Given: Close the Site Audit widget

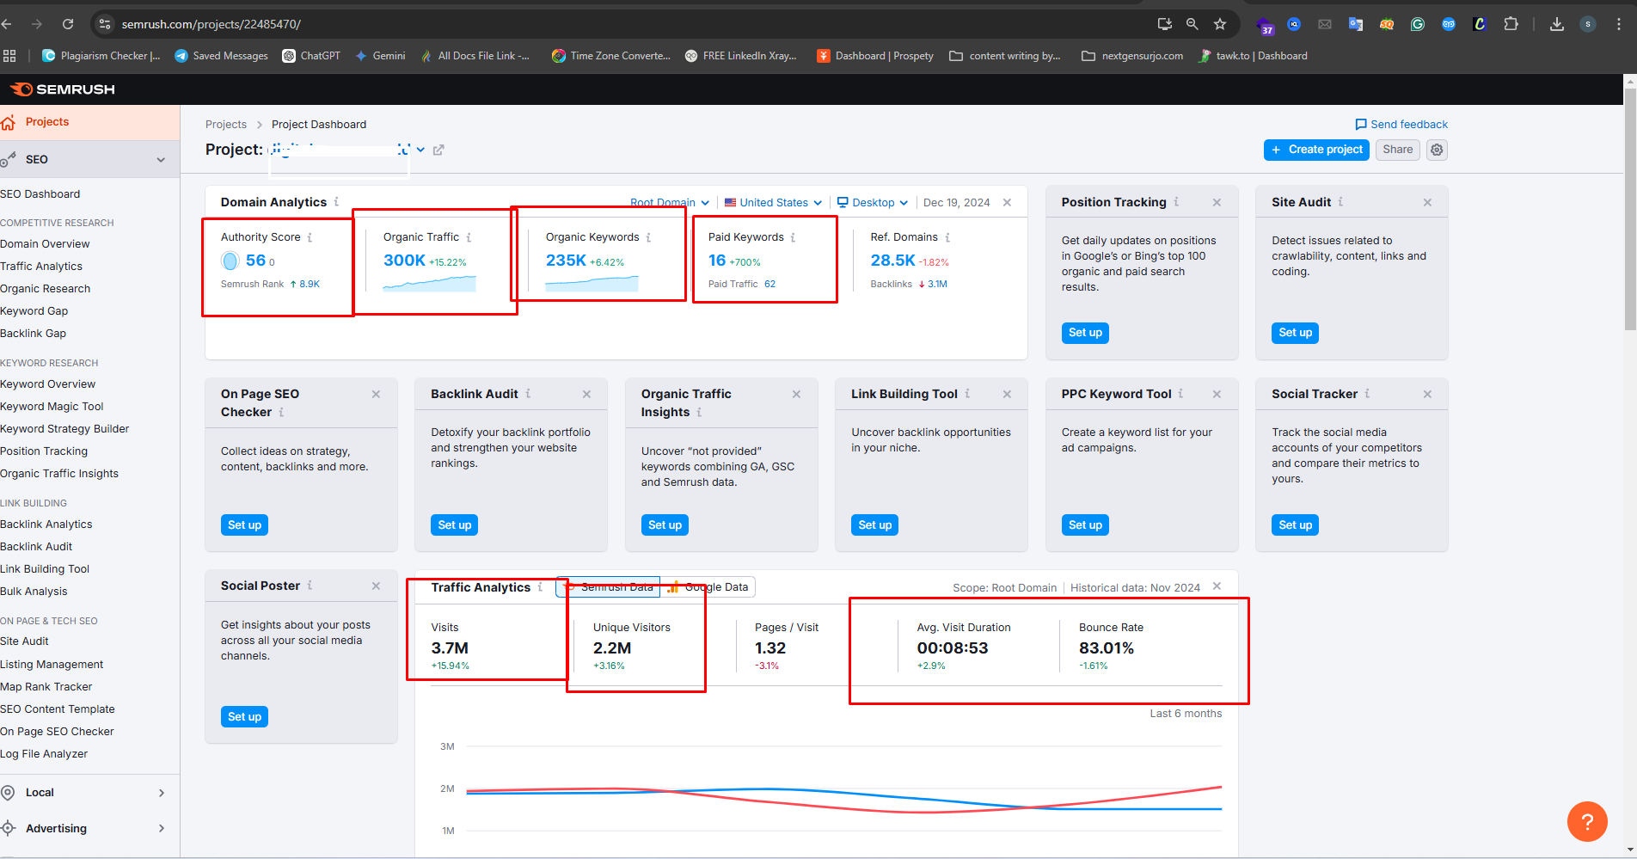Looking at the screenshot, I should [x=1427, y=203].
